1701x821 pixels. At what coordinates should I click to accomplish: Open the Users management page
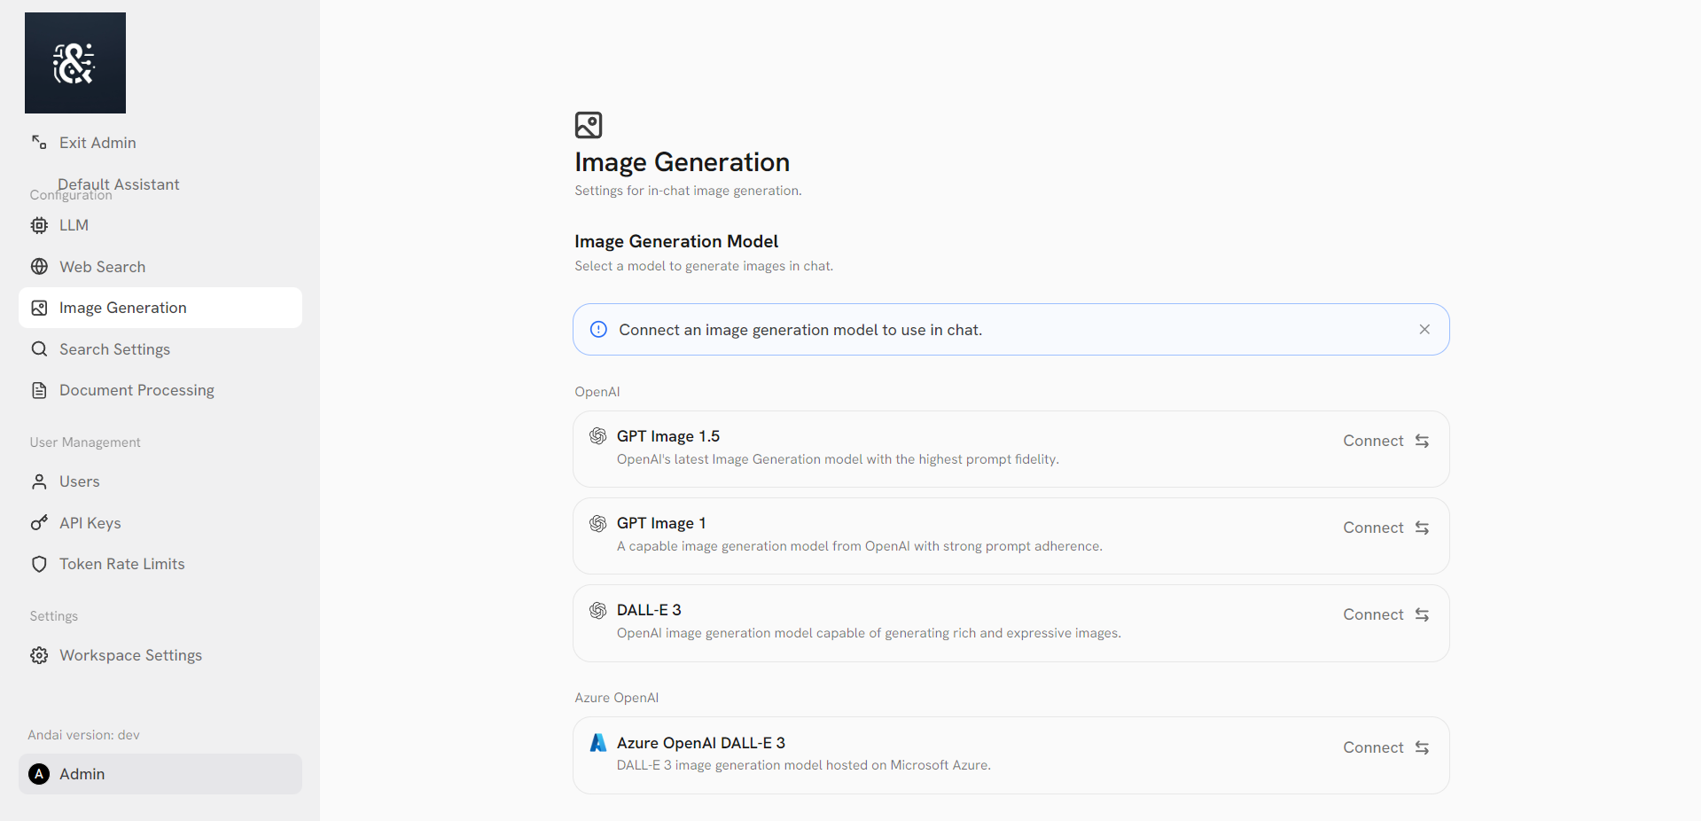tap(160, 481)
